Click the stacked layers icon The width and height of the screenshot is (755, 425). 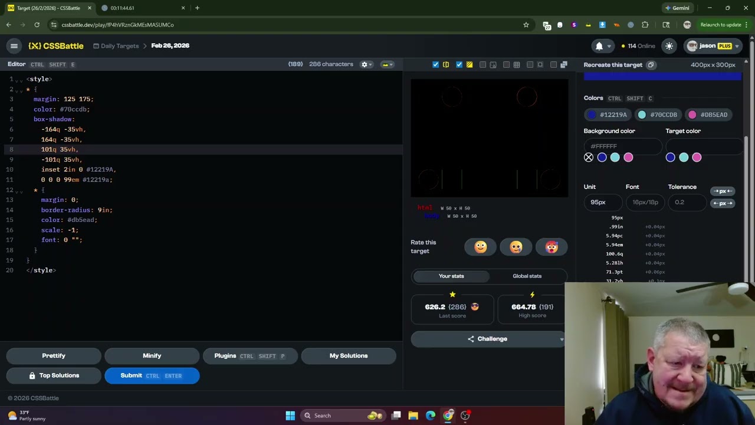(564, 64)
